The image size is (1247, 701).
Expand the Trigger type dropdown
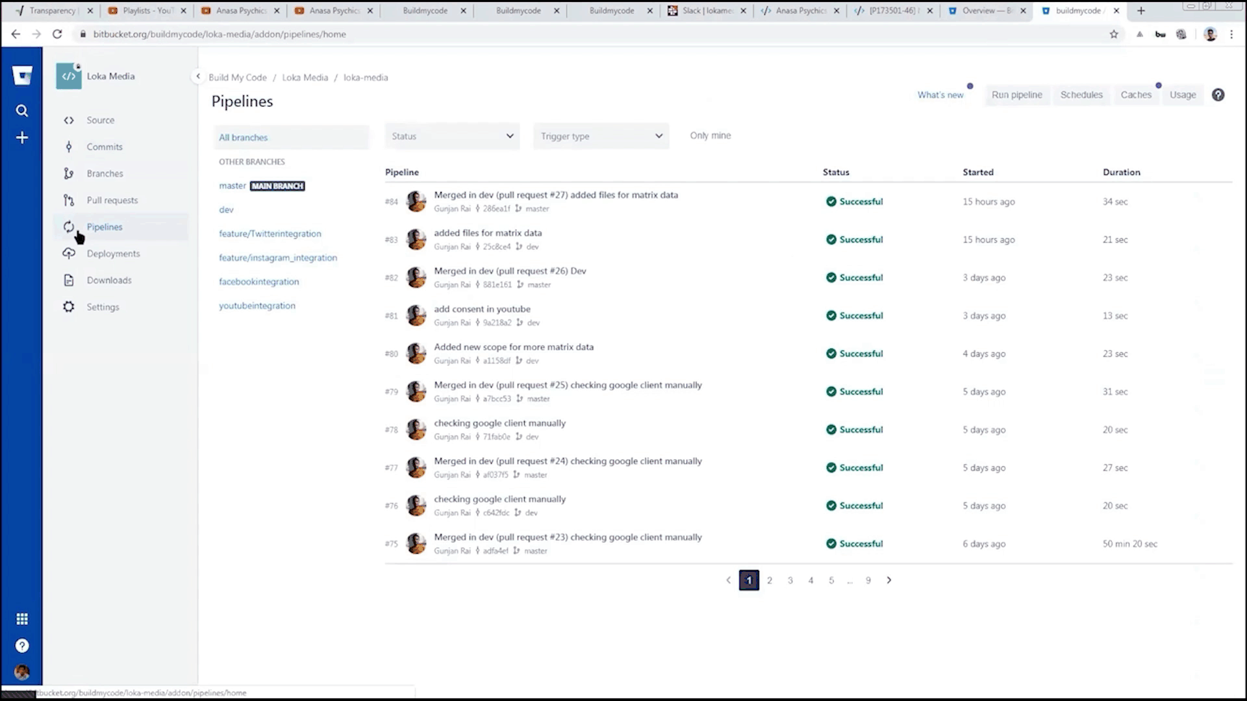[x=601, y=136]
